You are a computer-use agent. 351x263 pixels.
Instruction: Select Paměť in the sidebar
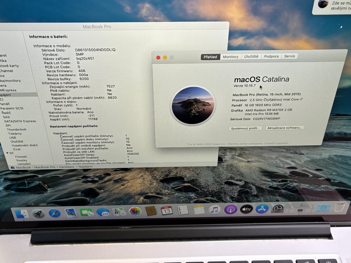(5, 104)
